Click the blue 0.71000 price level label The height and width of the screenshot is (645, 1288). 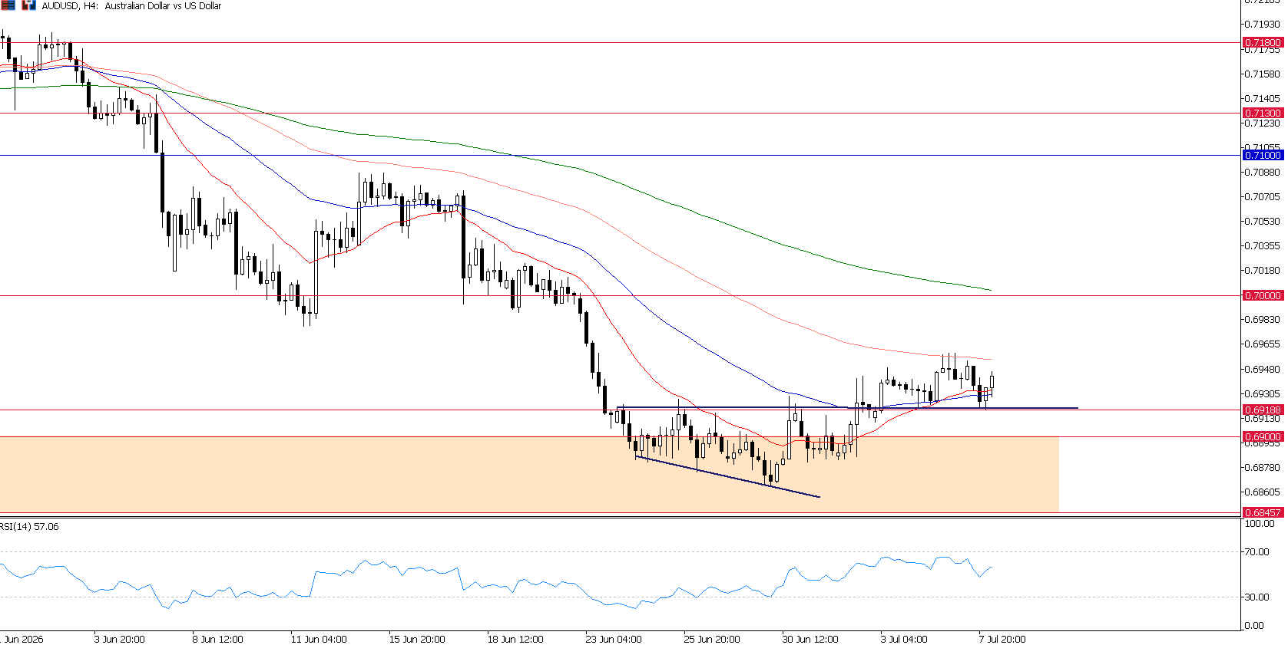click(1263, 155)
